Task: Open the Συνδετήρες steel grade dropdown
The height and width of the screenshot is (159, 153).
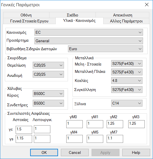Action: [x=48, y=103]
